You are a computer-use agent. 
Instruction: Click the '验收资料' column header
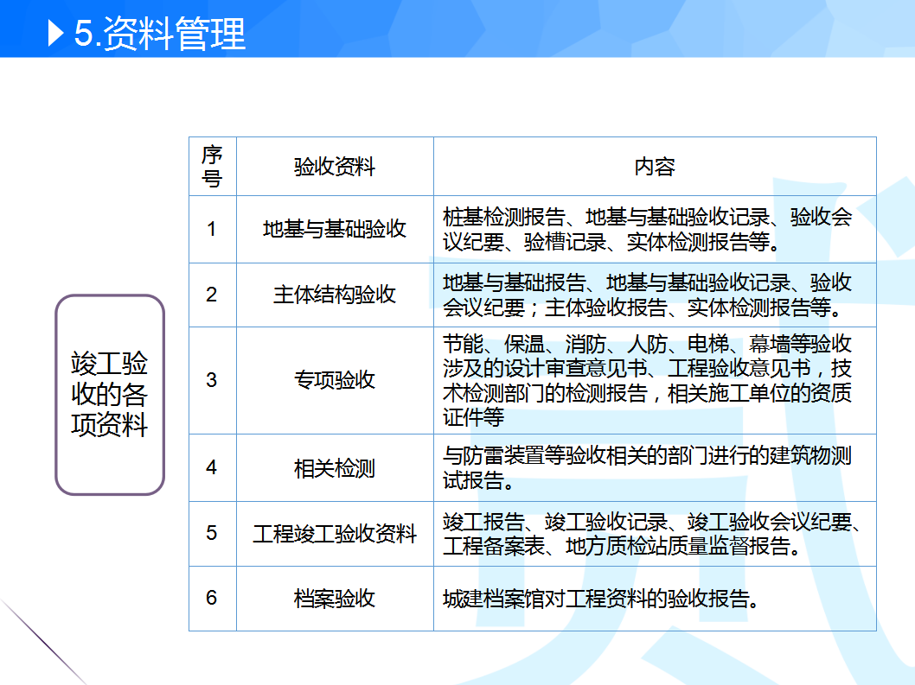point(335,167)
